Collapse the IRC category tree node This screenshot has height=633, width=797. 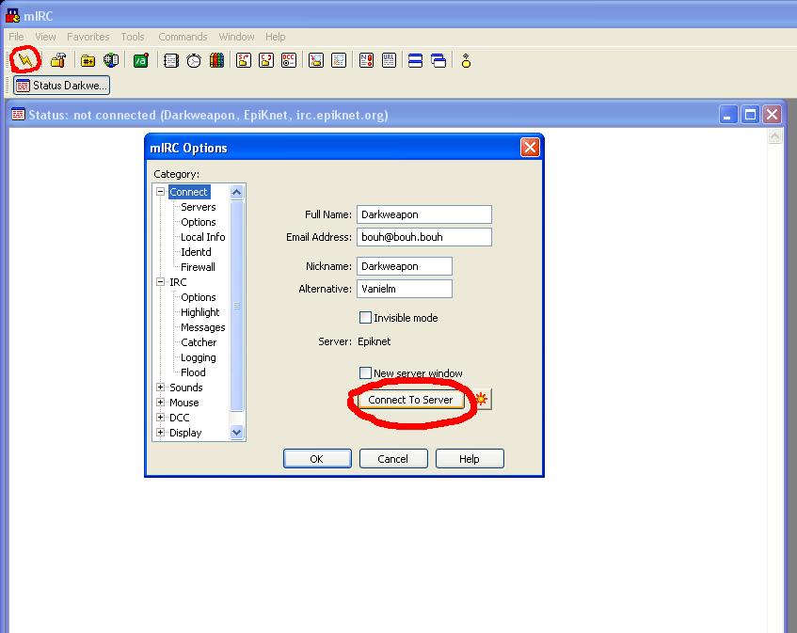(x=161, y=281)
